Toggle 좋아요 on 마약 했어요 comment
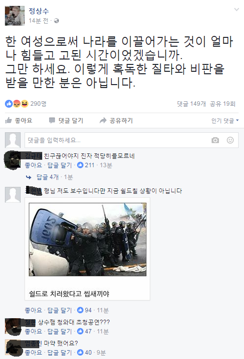Viewport: 244px width, 359px height. (33, 352)
